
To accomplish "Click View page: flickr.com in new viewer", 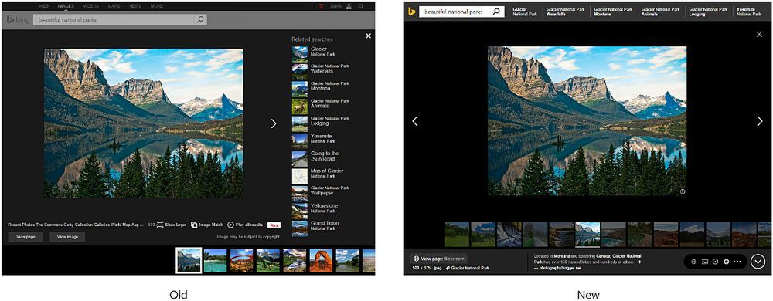I will coord(438,259).
